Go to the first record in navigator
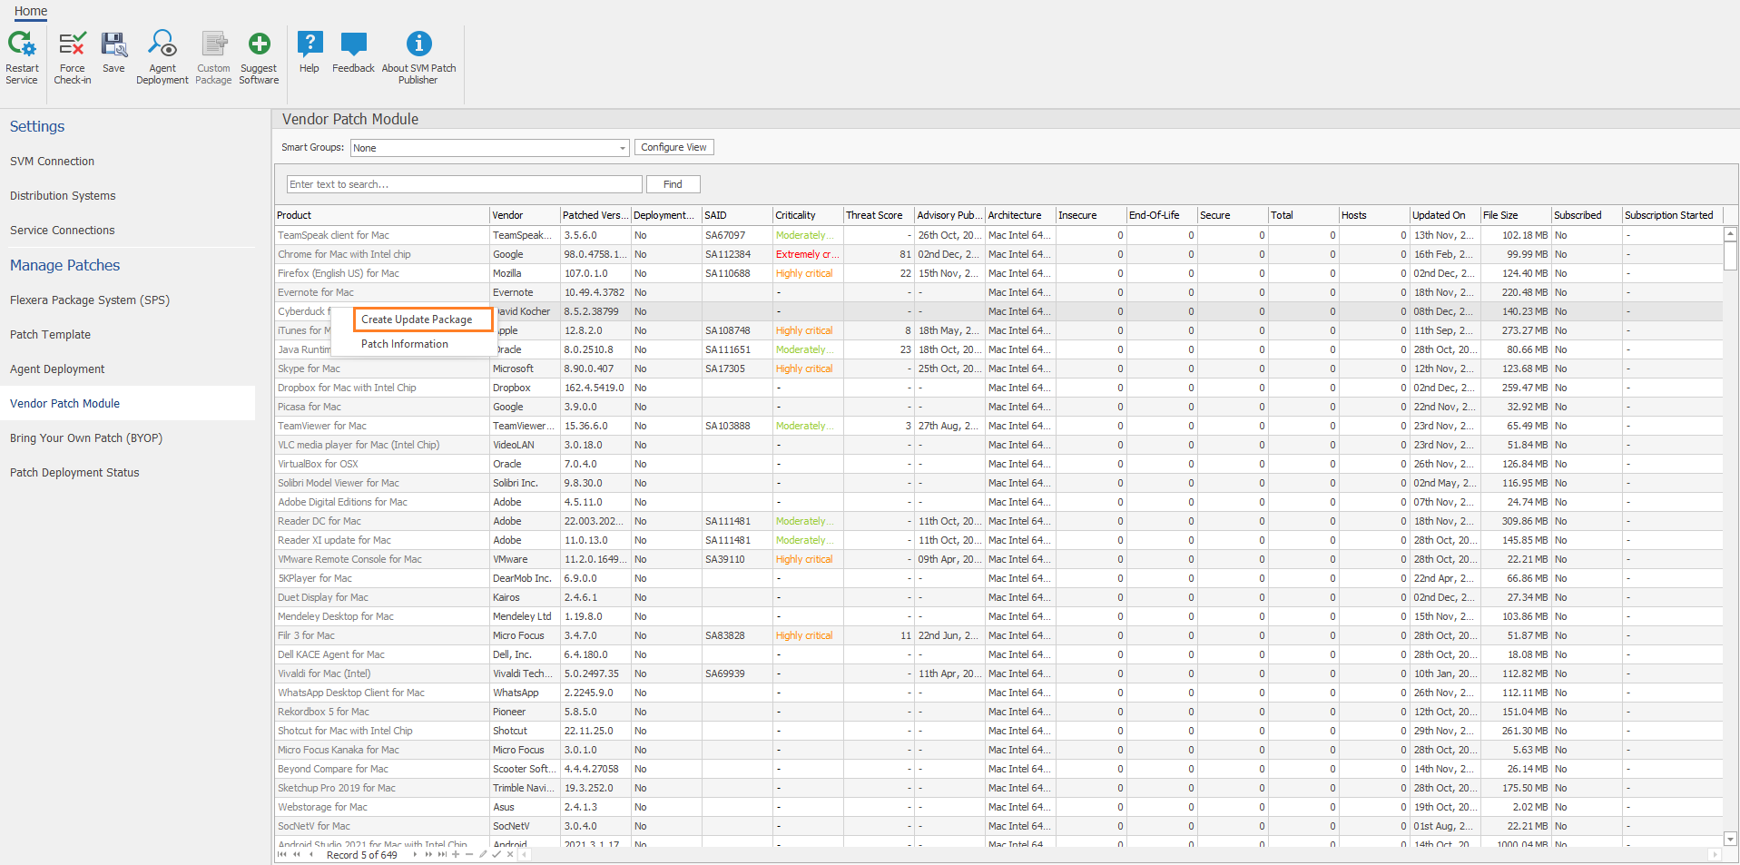The width and height of the screenshot is (1740, 865). tap(281, 854)
